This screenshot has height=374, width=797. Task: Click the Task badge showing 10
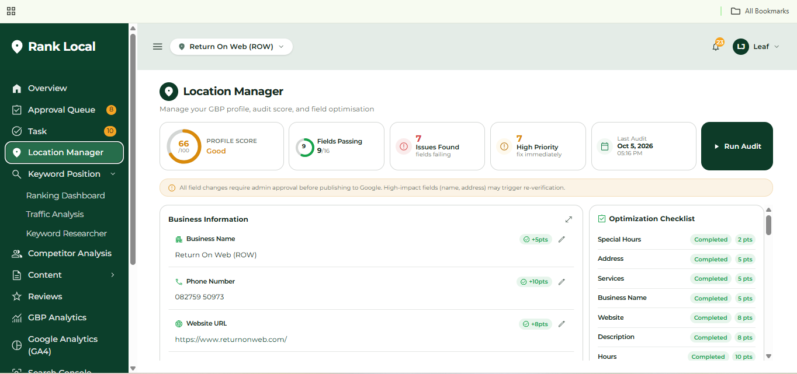tap(110, 131)
